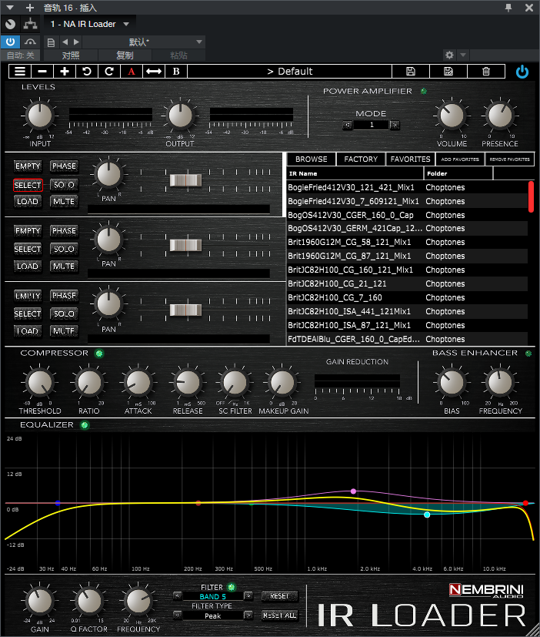540x637 pixels.
Task: Click the undo arrow icon
Action: click(87, 72)
